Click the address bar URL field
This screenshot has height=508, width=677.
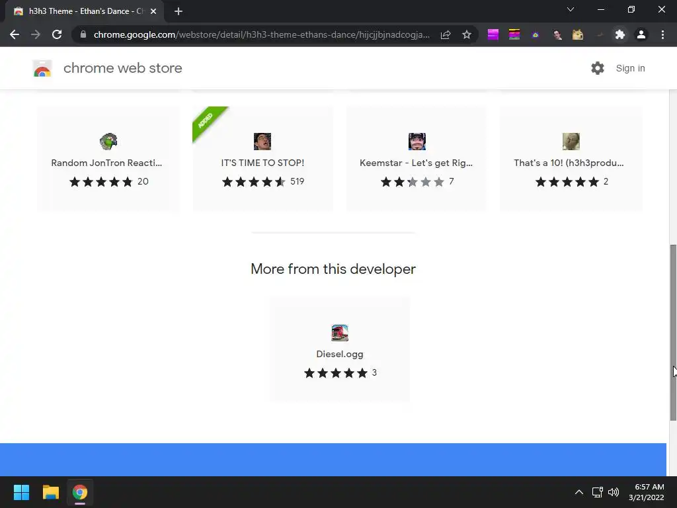pyautogui.click(x=261, y=34)
